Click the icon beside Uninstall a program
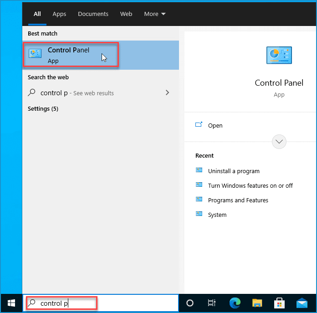This screenshot has width=317, height=313. 199,170
